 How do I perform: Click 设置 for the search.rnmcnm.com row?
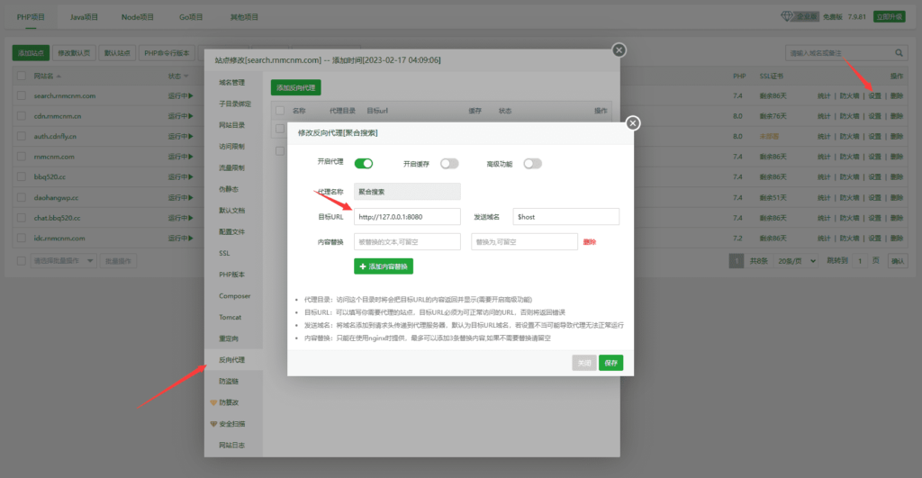tap(874, 95)
